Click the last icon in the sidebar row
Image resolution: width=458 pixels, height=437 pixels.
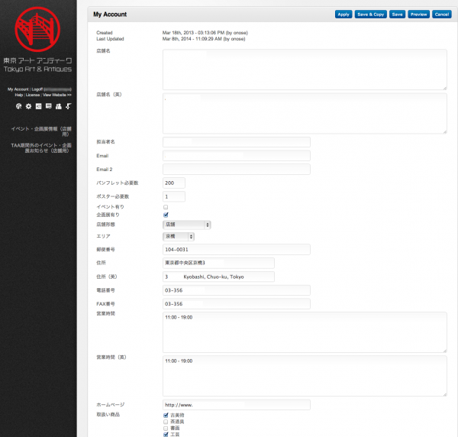coord(68,106)
